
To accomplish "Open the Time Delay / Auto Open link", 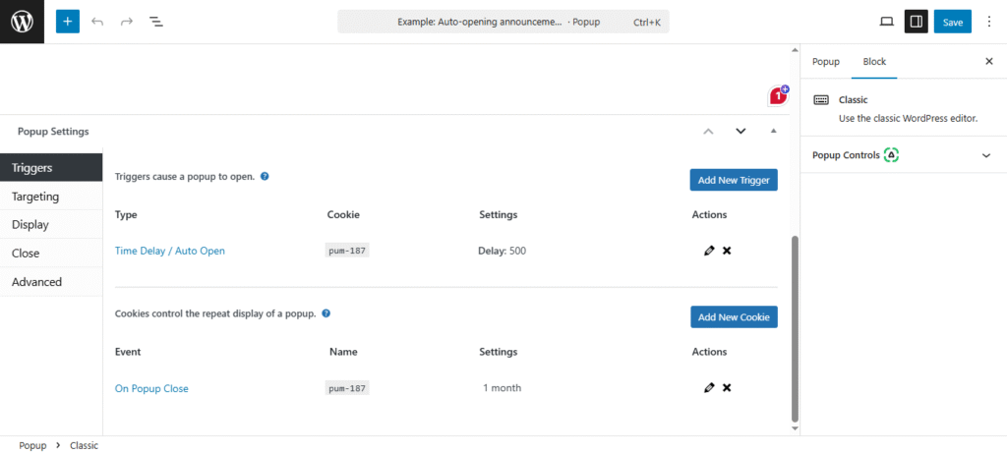I will pos(170,251).
